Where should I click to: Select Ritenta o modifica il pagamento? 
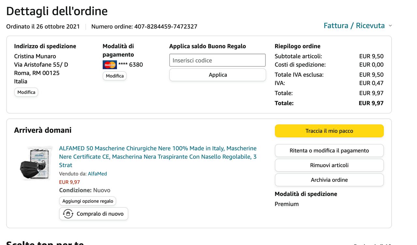point(329,151)
